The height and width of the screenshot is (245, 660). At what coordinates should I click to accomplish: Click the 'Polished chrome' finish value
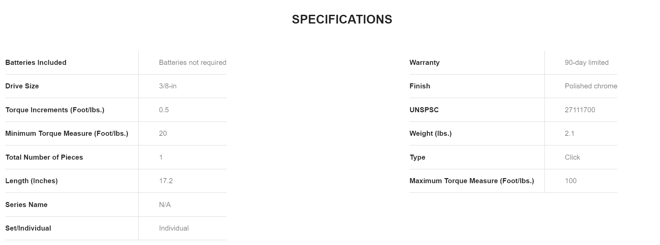(x=591, y=86)
